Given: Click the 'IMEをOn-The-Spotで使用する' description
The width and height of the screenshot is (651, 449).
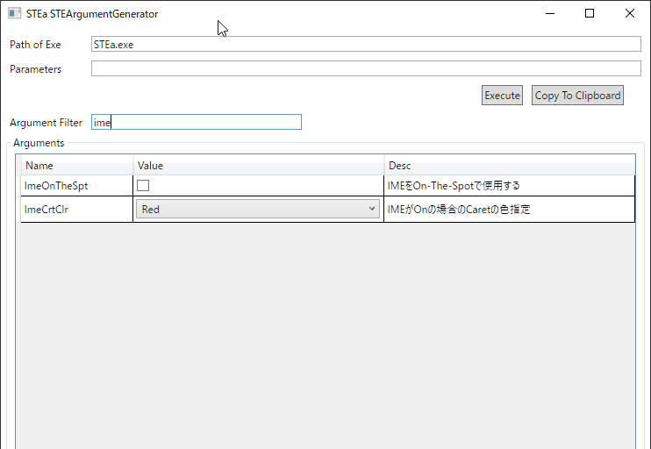Looking at the screenshot, I should [x=454, y=186].
